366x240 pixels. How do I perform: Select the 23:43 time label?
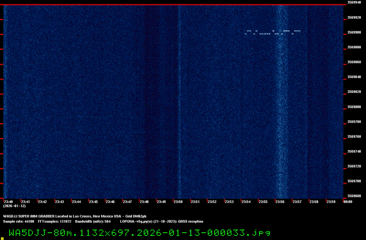click(59, 202)
